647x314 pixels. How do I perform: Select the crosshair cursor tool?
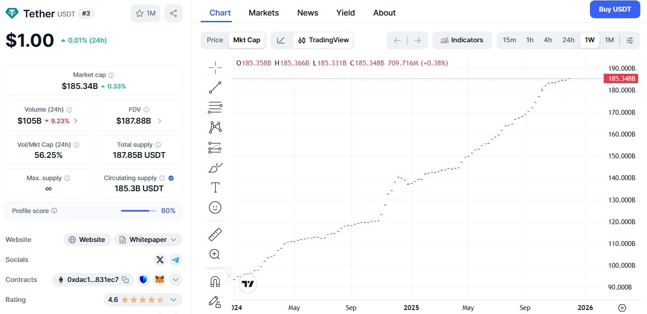point(215,68)
